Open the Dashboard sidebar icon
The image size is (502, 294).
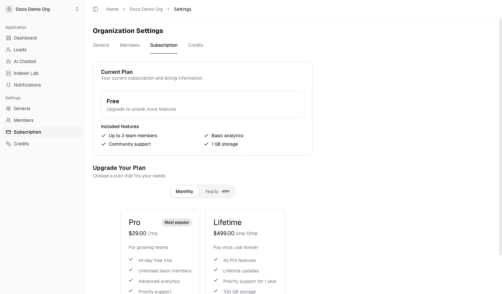coord(8,38)
